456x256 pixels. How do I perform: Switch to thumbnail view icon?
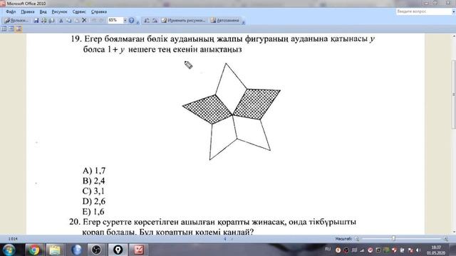[x=4, y=28]
